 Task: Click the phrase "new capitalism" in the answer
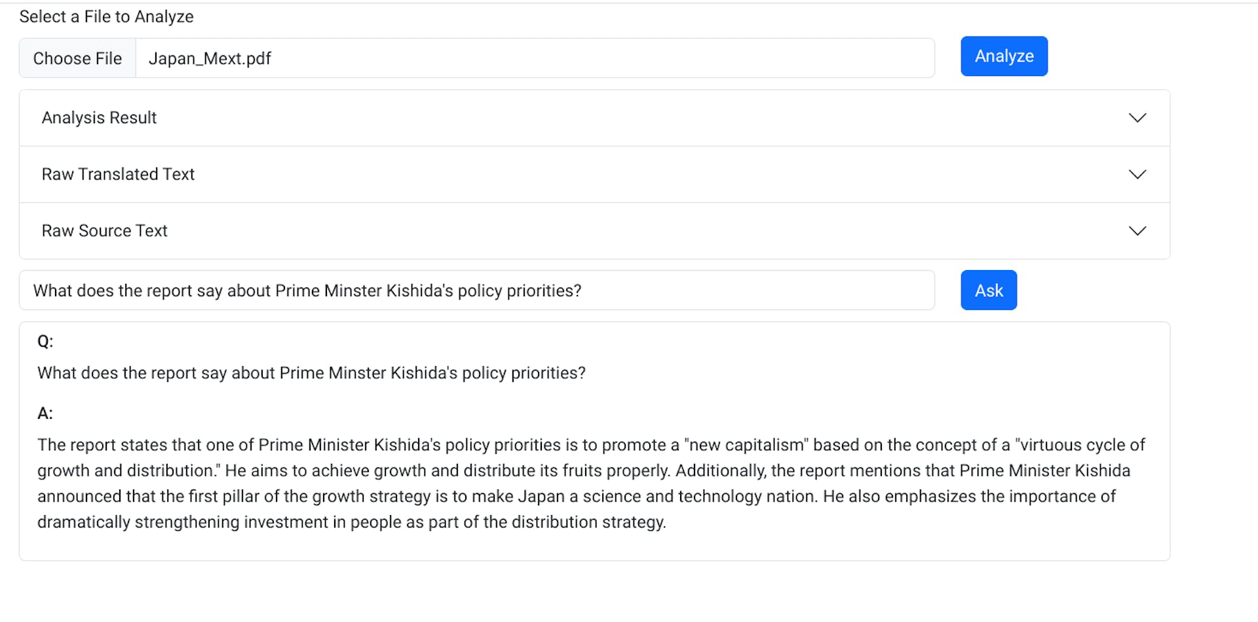coord(746,445)
